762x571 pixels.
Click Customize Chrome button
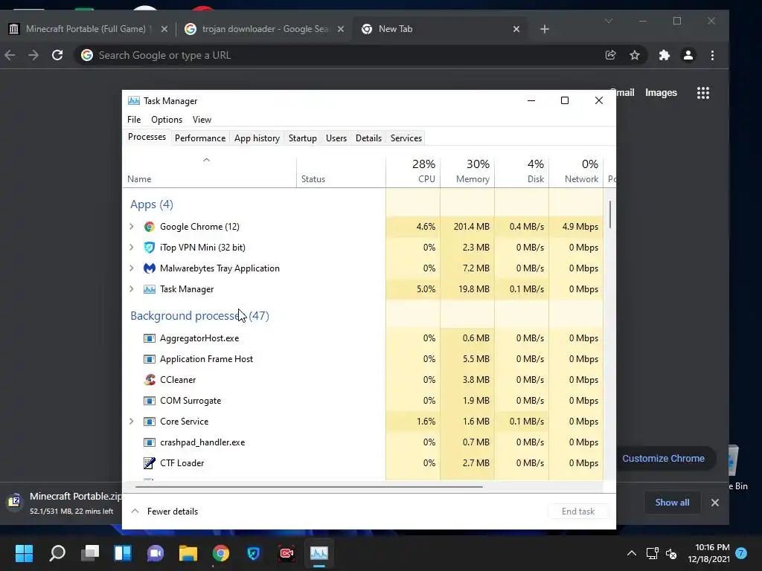coord(663,459)
